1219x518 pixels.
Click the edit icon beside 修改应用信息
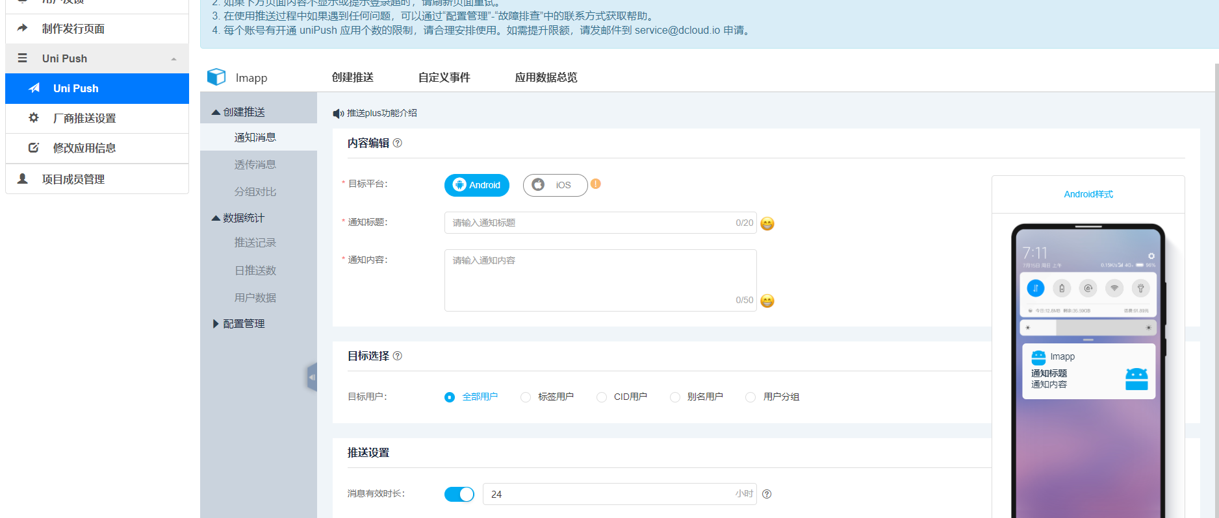click(34, 147)
